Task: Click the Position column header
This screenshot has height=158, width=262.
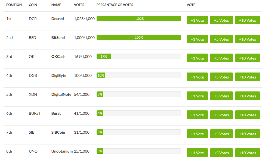Action: click(x=14, y=5)
